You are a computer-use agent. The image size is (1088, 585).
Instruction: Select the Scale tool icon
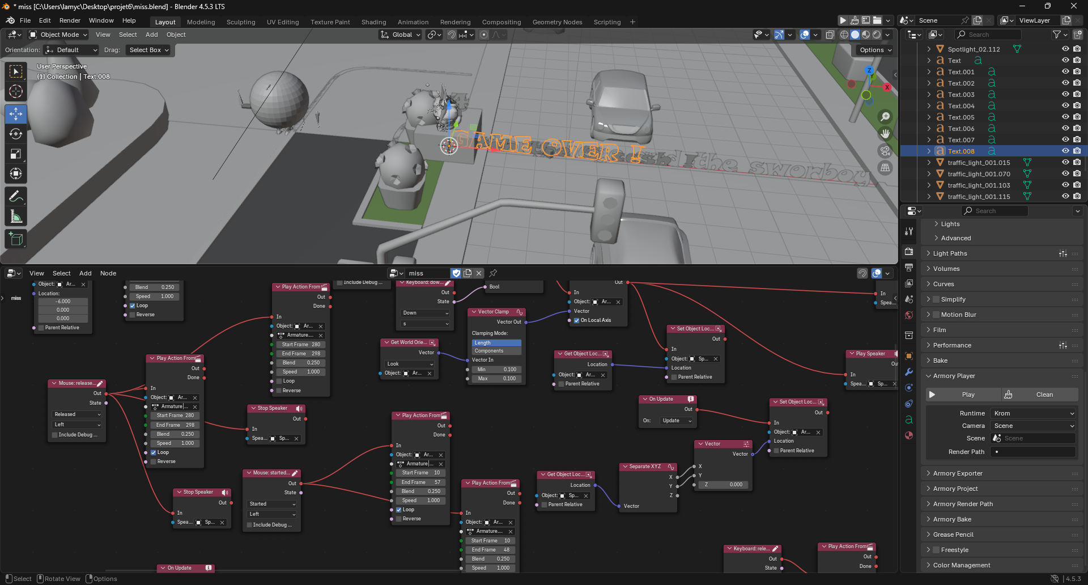tap(16, 154)
